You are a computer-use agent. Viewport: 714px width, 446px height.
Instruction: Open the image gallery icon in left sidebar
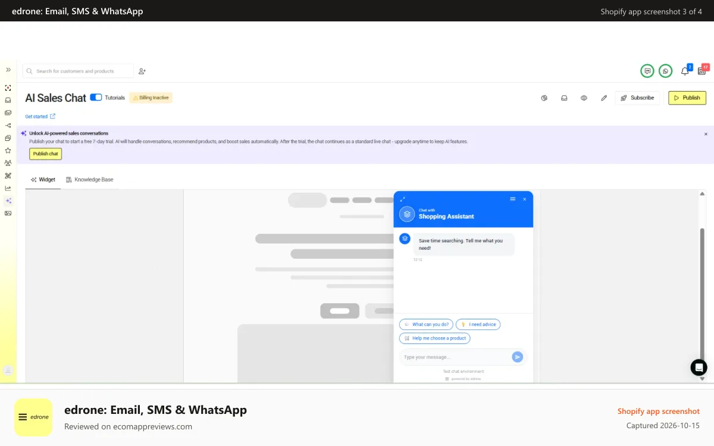click(x=8, y=213)
